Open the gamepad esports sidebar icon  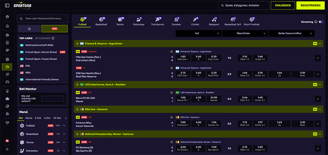coord(7,82)
